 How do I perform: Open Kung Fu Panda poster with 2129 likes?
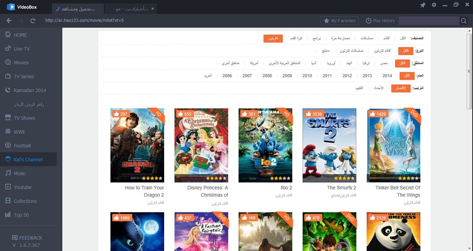click(393, 232)
